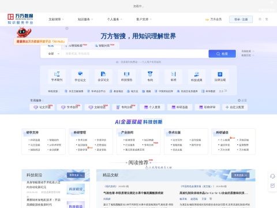This screenshot has width=277, height=208.
Task: Open the 科技成果 resource icon
Action: pyautogui.click(x=197, y=76)
